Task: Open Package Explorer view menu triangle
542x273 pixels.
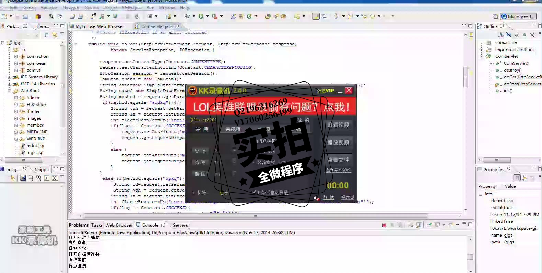Action: click(x=62, y=34)
